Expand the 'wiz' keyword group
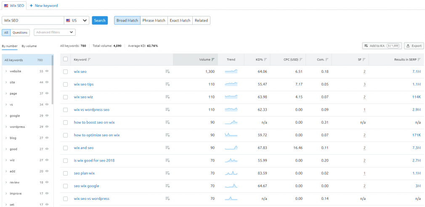Viewport: 425px width, 207px height. (x=6, y=160)
